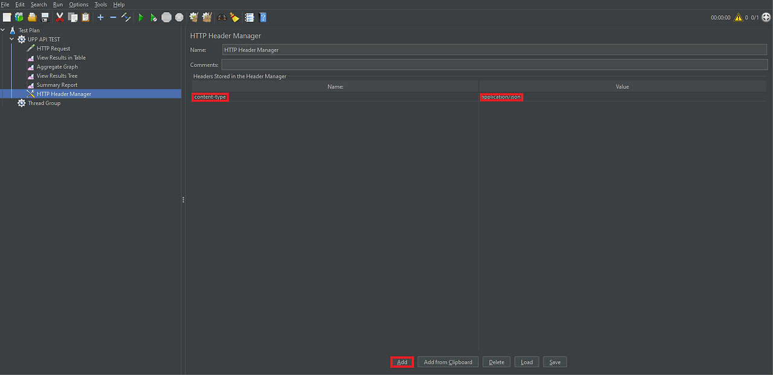This screenshot has width=773, height=375.
Task: Select View Results in Table listener
Action: point(61,57)
